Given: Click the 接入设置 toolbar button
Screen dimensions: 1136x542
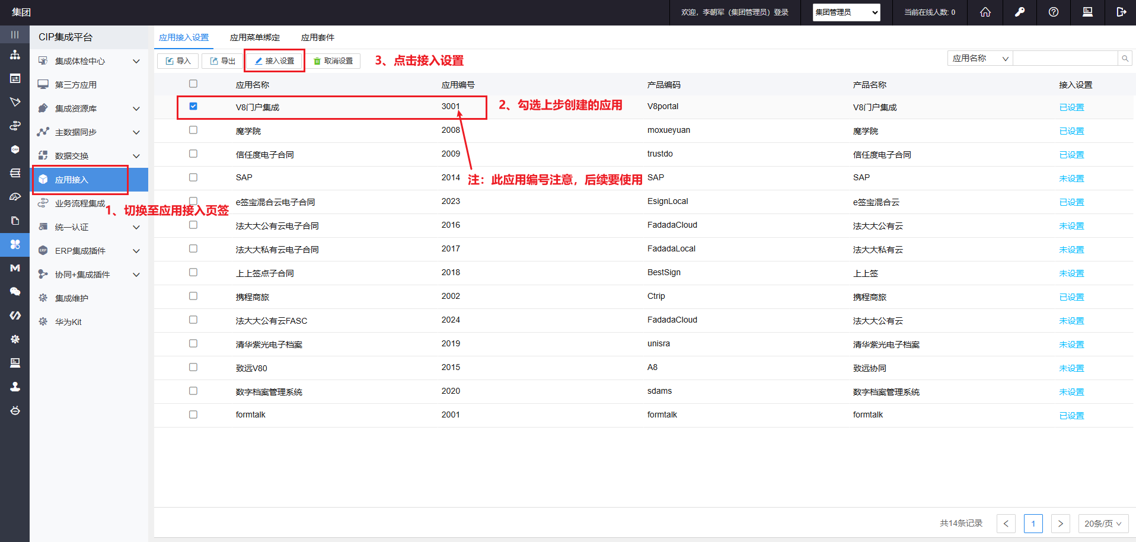Looking at the screenshot, I should [275, 61].
